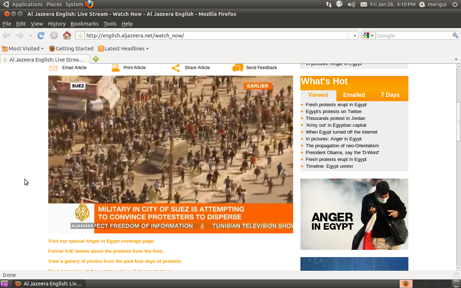
Task: Open 'When Egypt turned off the internet'
Action: (x=341, y=132)
